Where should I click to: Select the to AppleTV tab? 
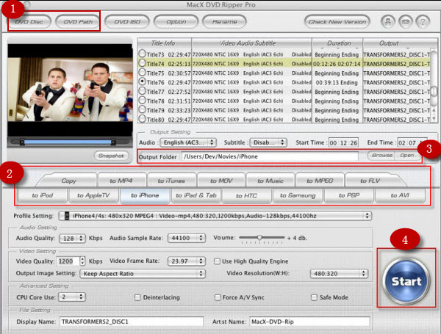coord(93,195)
